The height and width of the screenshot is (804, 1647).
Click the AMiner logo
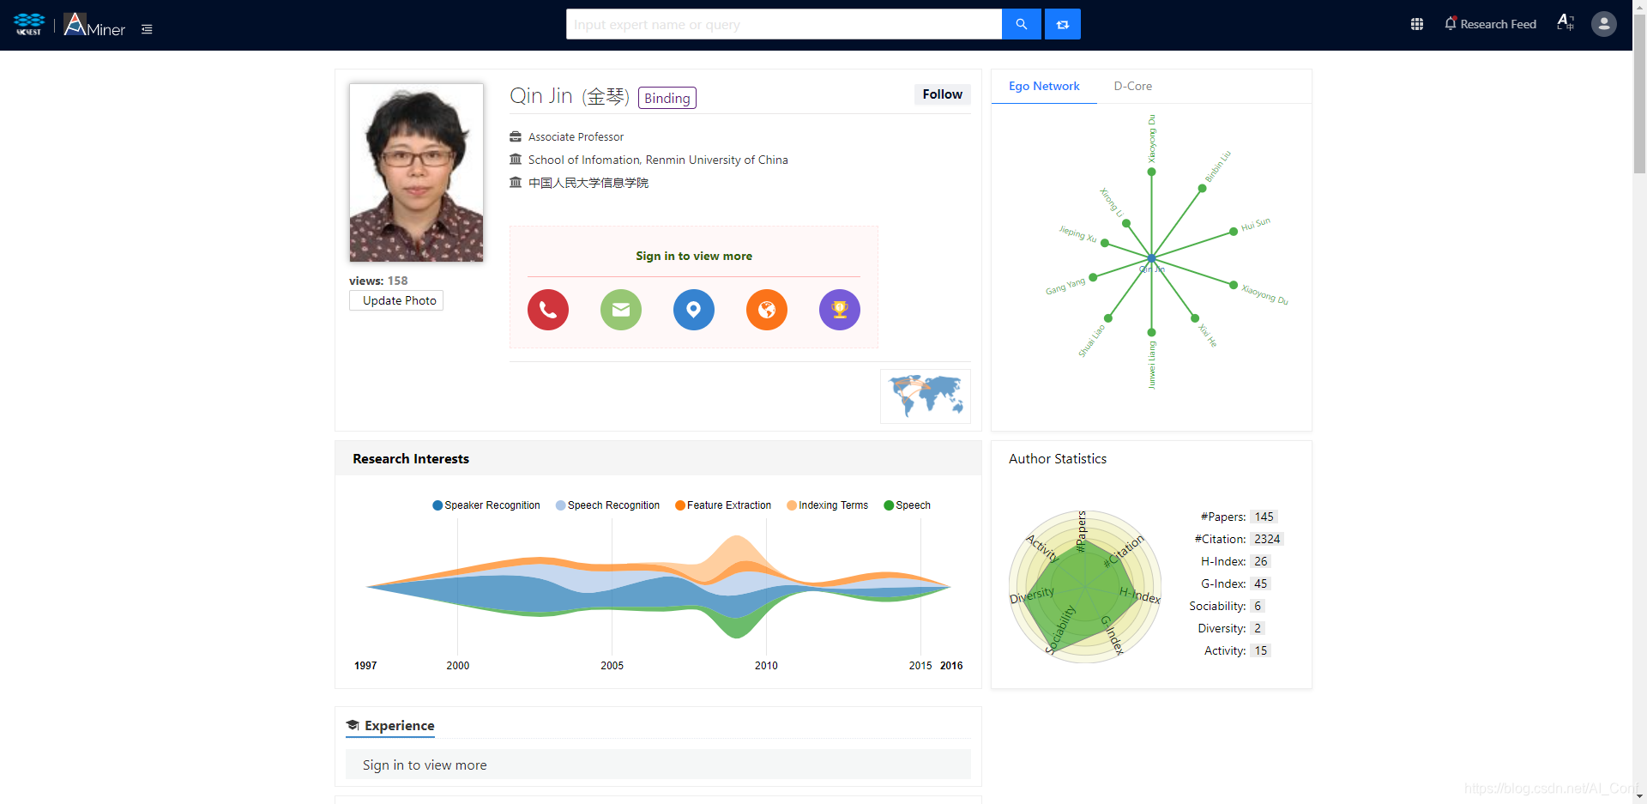[x=94, y=25]
